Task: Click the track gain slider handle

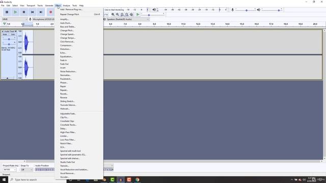Action: point(9,39)
